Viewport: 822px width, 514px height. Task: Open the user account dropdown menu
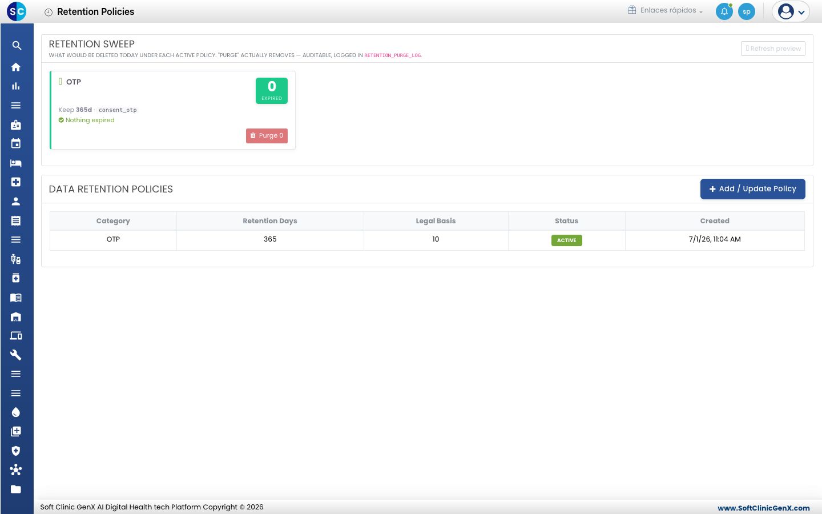click(x=791, y=11)
